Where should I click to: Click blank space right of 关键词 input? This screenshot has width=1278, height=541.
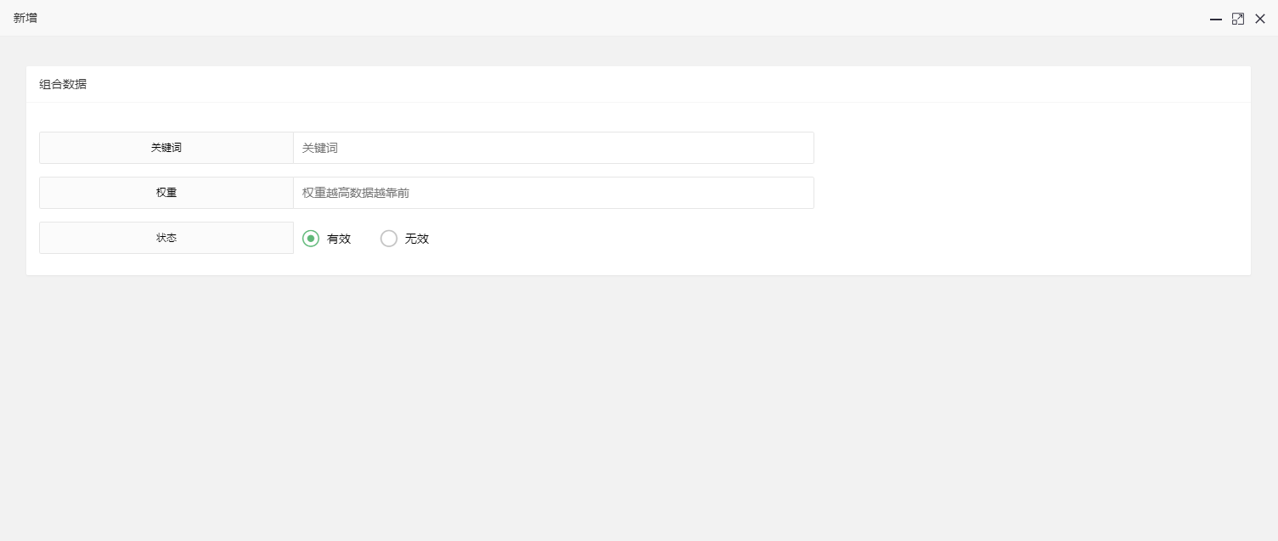click(1019, 148)
